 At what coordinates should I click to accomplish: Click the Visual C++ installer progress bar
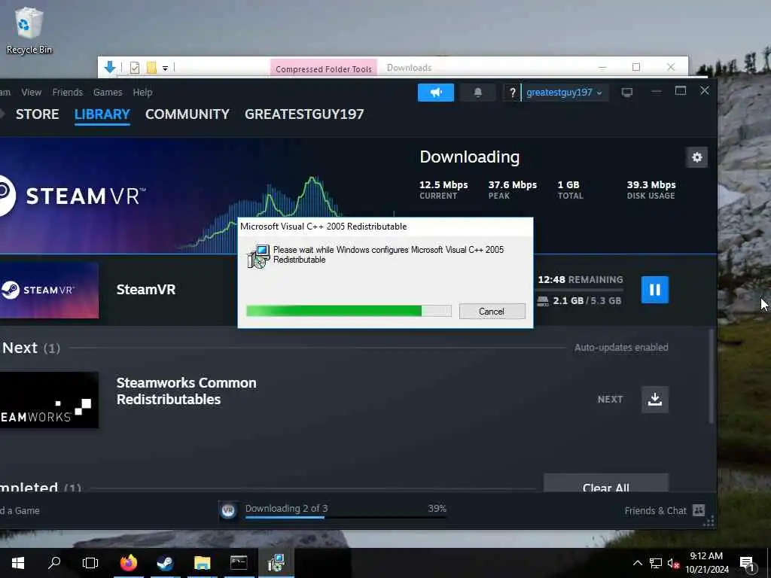[349, 311]
